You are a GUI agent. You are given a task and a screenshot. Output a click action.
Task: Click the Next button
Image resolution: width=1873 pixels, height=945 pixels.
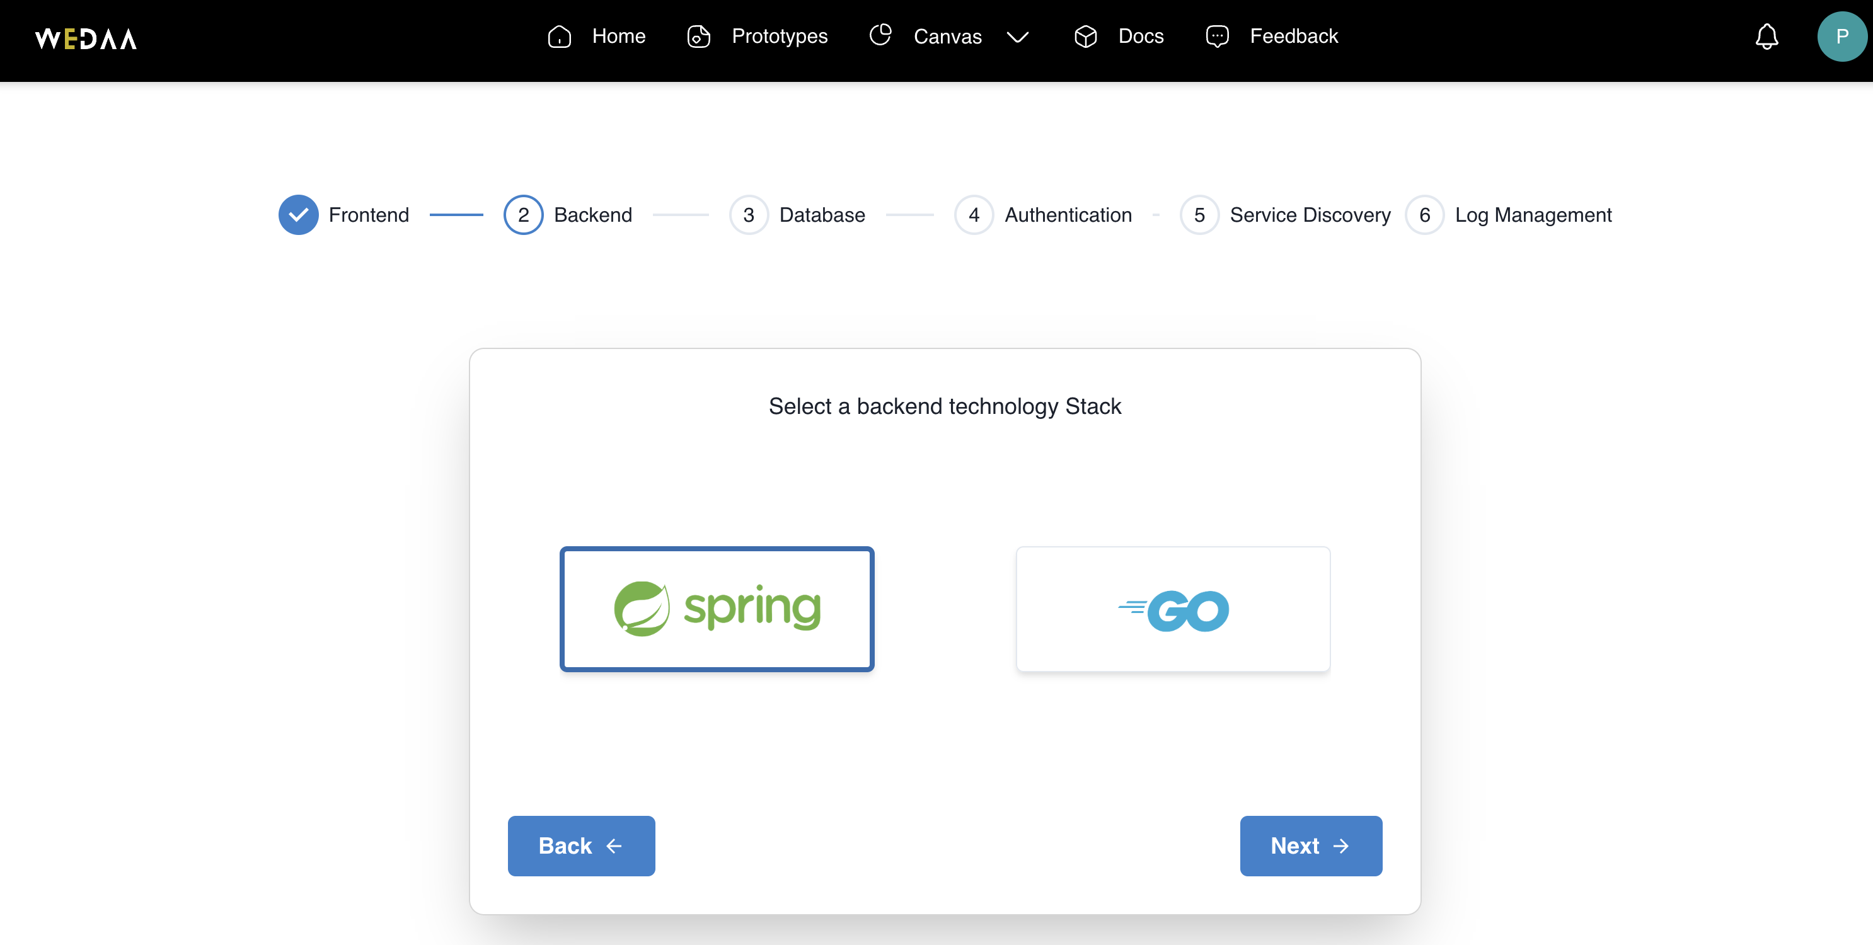click(x=1311, y=845)
